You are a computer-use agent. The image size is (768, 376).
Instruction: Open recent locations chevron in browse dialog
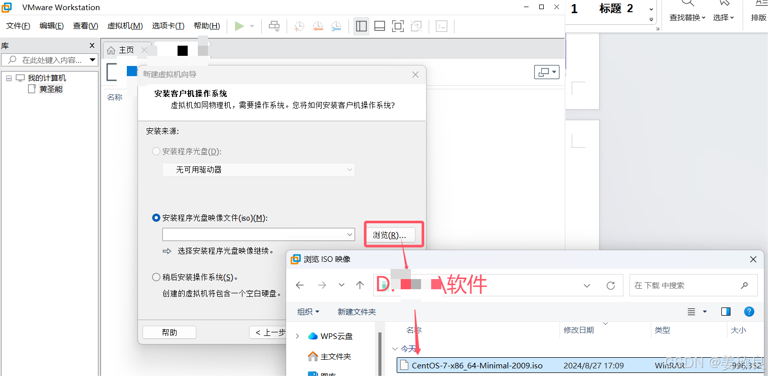point(341,285)
